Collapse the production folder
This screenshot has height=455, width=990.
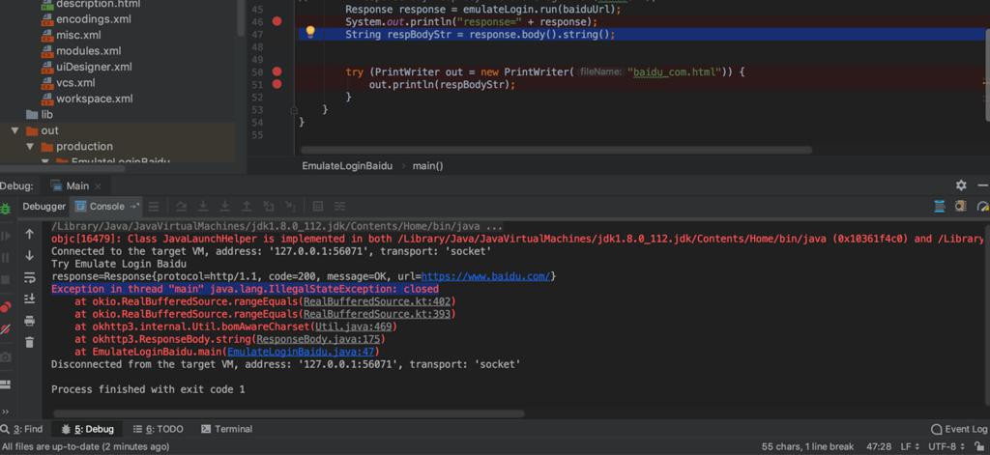tap(30, 147)
